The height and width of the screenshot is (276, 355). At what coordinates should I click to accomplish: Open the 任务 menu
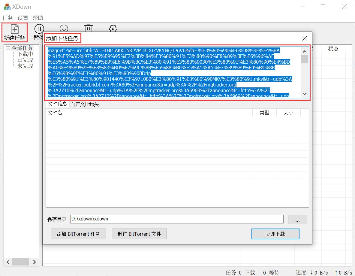point(8,18)
